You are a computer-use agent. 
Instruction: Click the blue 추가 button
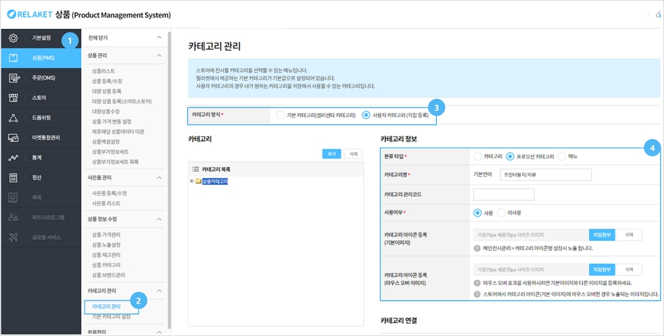point(331,154)
